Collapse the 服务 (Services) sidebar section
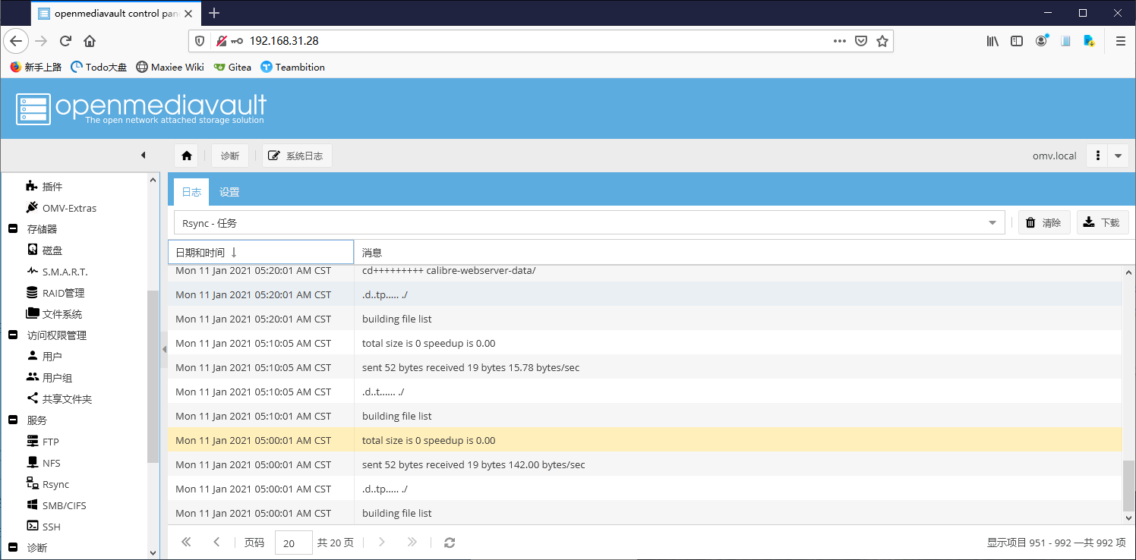Screen dimensions: 1136x560 (x=12, y=420)
